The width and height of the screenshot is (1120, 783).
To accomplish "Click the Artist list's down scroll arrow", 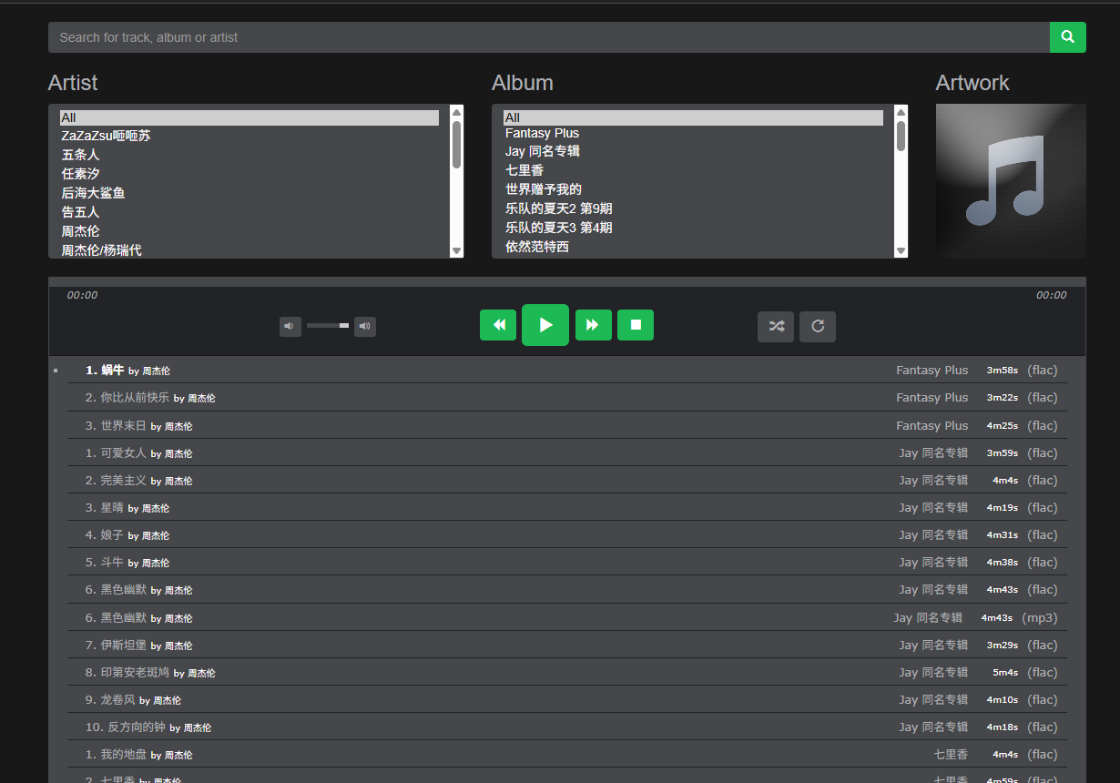I will pos(457,250).
